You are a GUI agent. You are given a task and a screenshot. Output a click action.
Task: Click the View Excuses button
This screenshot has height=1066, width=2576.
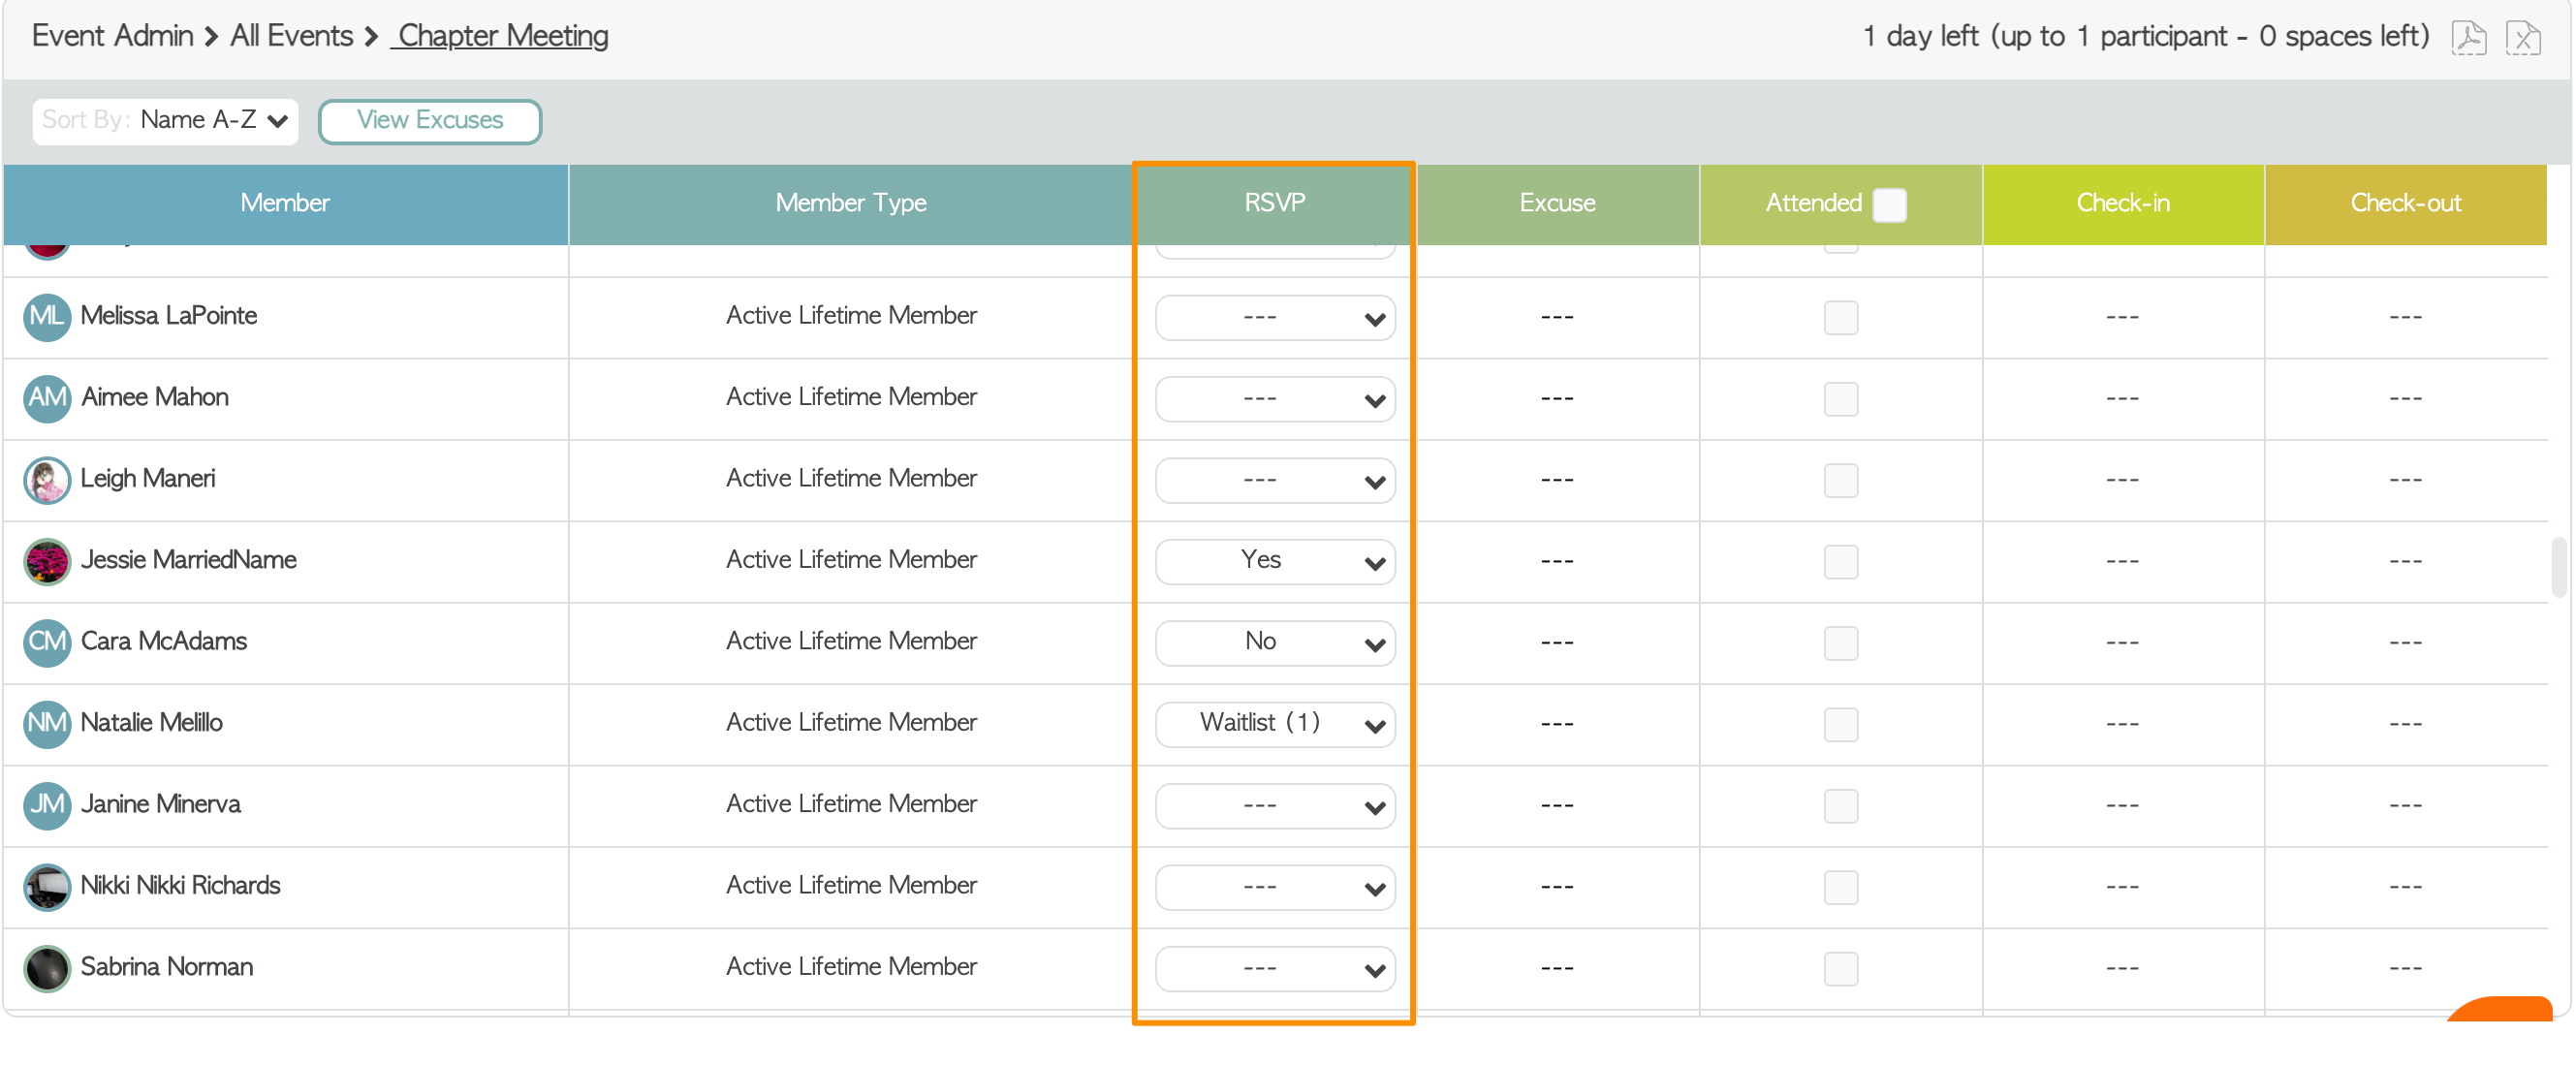coord(429,121)
